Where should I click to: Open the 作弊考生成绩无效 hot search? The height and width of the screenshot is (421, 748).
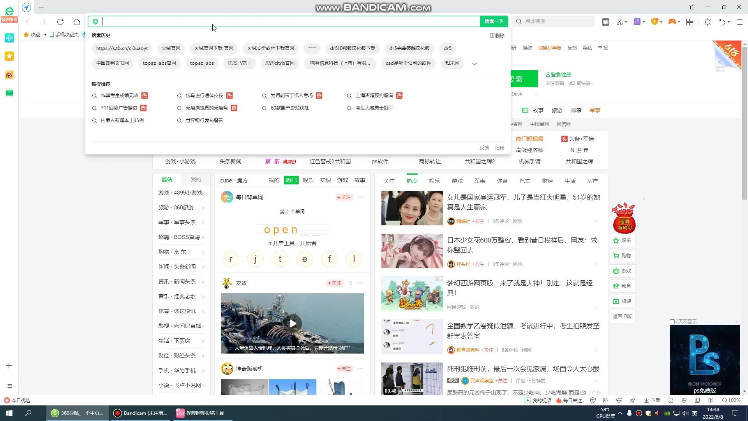click(x=120, y=96)
